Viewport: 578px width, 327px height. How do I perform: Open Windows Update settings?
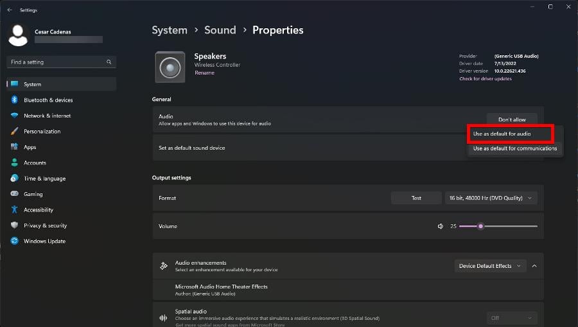click(x=61, y=241)
